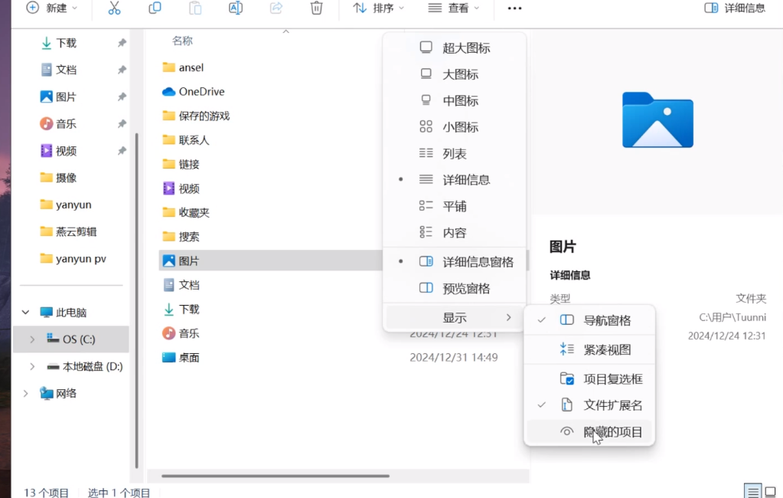Click the navigation pane vertical scrollbar
Image resolution: width=783 pixels, height=498 pixels.
(x=137, y=299)
